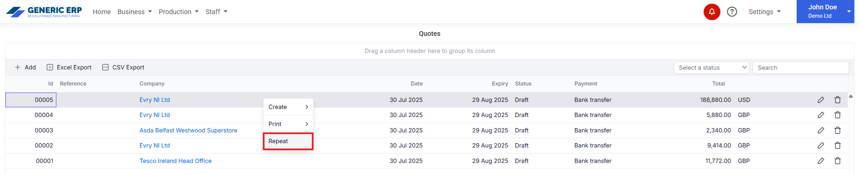Click the quotes Search field
The width and height of the screenshot is (859, 175).
pyautogui.click(x=800, y=68)
